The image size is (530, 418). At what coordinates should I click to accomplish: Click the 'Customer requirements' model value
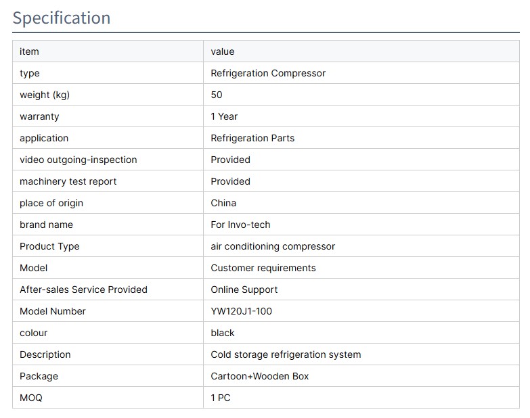[x=263, y=268]
